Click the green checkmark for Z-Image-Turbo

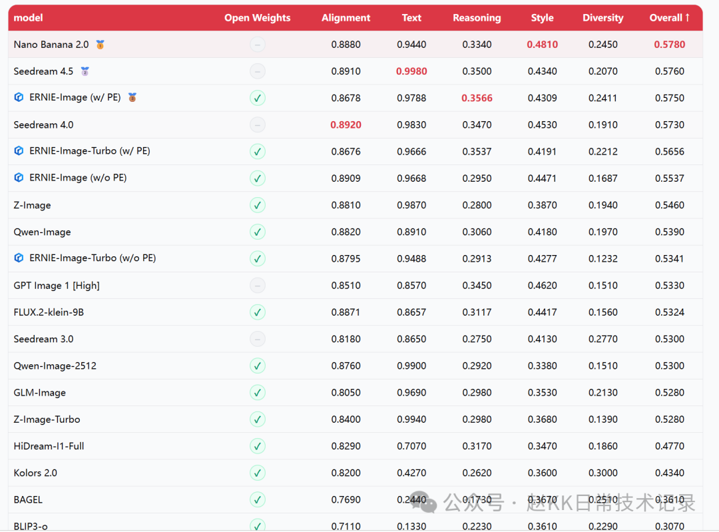tap(257, 419)
